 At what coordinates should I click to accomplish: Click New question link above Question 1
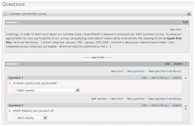(136, 71)
